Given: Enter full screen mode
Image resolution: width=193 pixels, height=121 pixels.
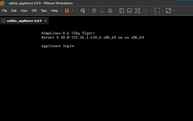Looking at the screenshot, I should click(138, 11).
